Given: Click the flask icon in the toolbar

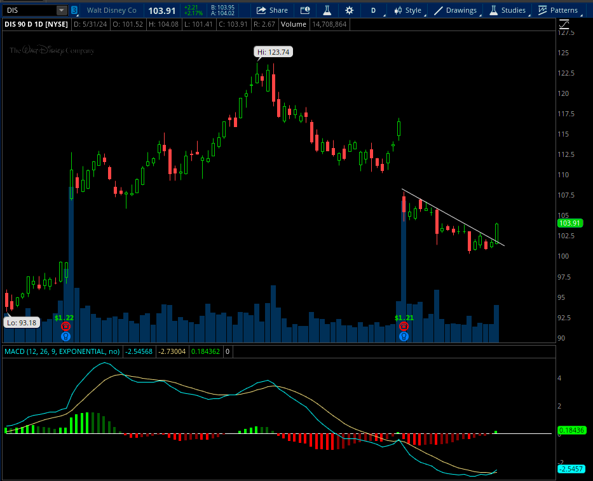Looking at the screenshot, I should point(327,10).
